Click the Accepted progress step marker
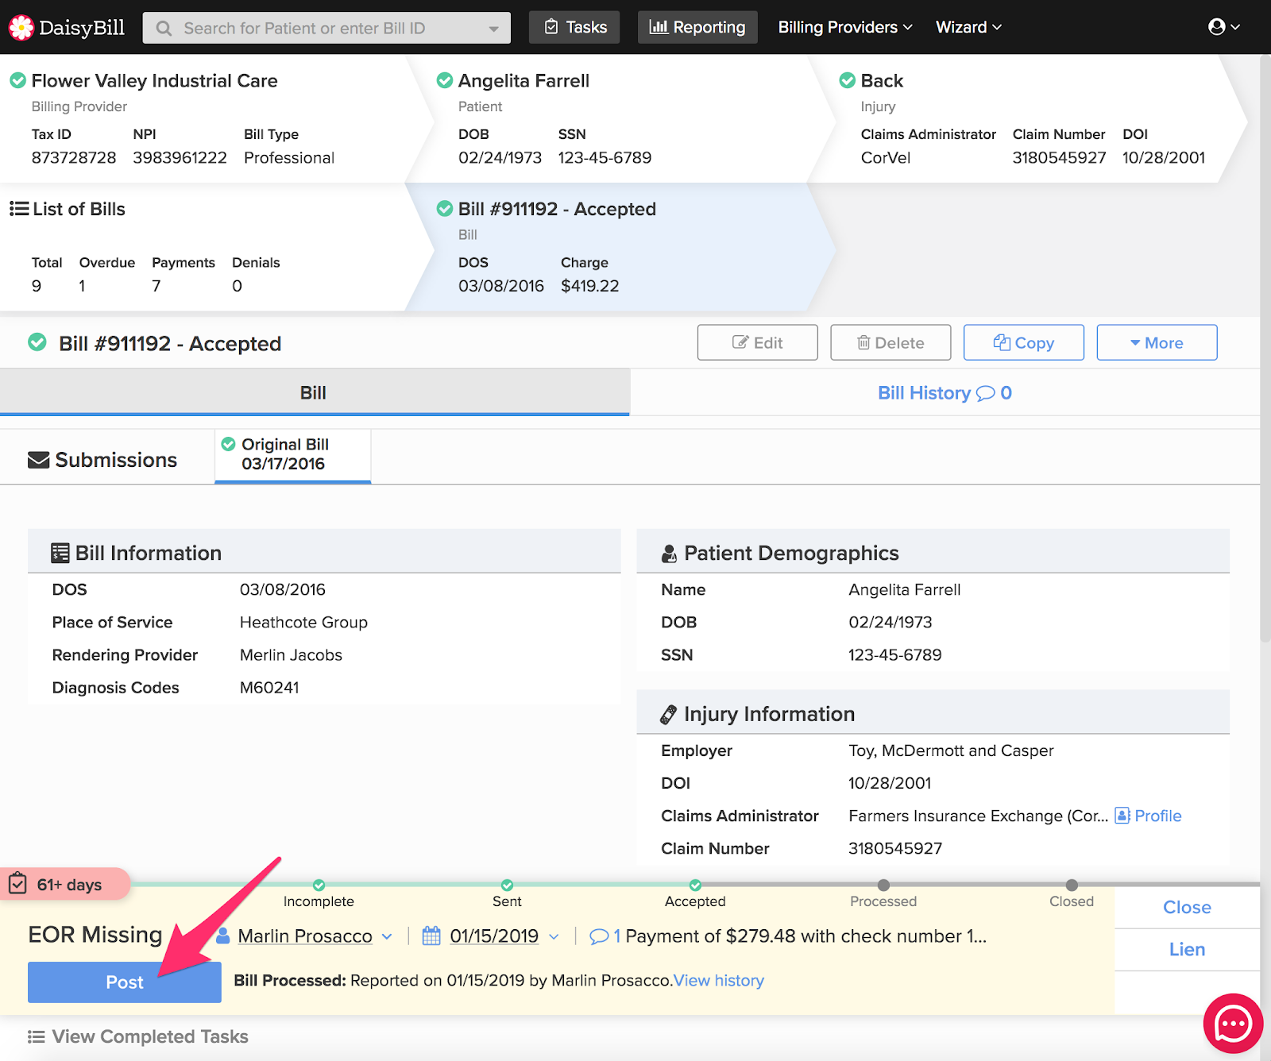 click(x=695, y=885)
